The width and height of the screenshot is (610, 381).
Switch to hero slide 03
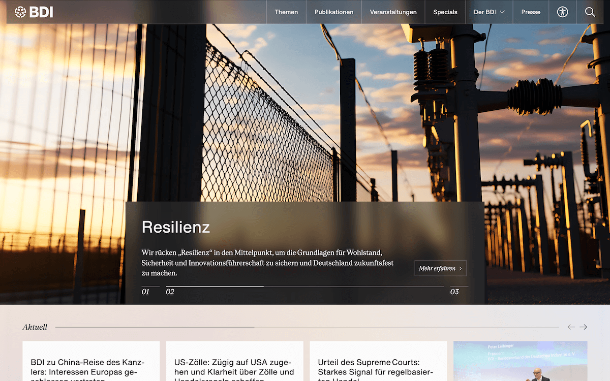point(454,292)
